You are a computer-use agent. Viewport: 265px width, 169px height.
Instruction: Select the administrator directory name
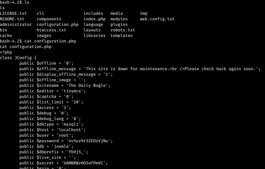click(x=16, y=25)
